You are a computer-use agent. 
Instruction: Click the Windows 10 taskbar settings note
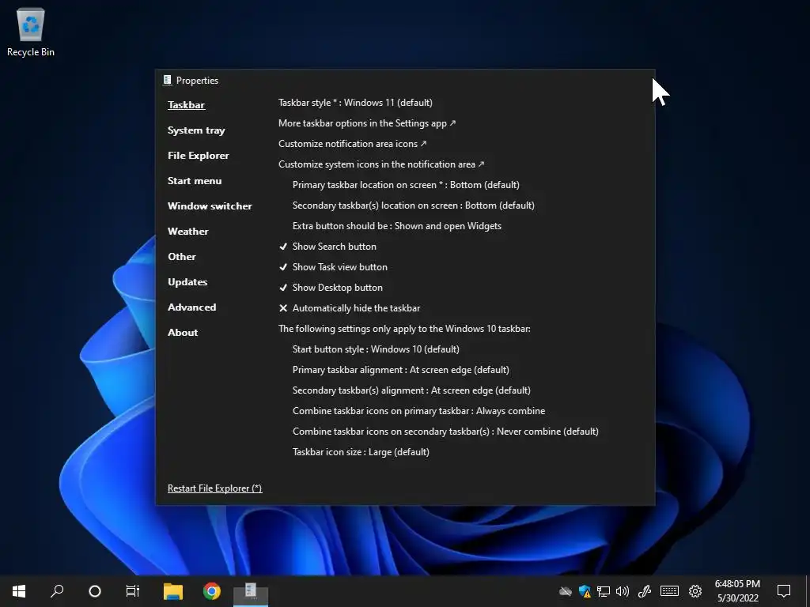pyautogui.click(x=404, y=329)
